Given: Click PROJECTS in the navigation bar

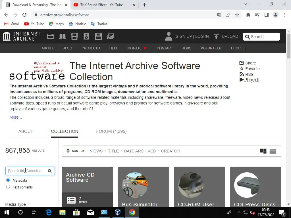Looking at the screenshot, I should pos(91,48).
